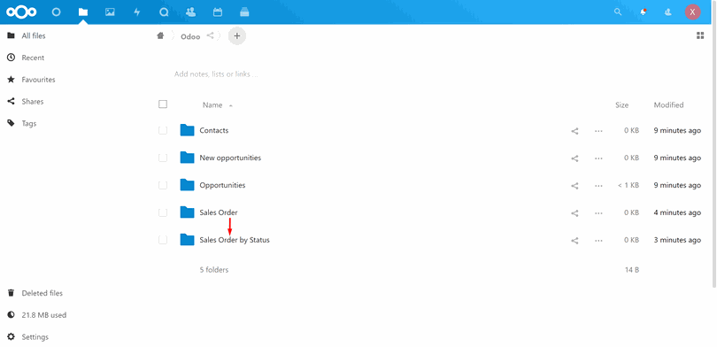Open more actions for Opportunities folder

click(x=598, y=186)
